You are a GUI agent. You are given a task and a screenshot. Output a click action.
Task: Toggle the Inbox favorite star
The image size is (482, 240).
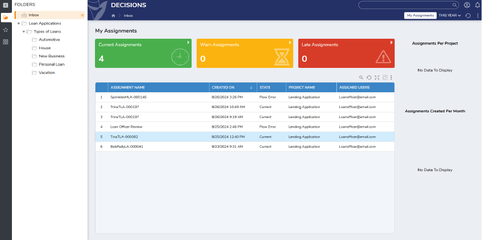coord(82,15)
